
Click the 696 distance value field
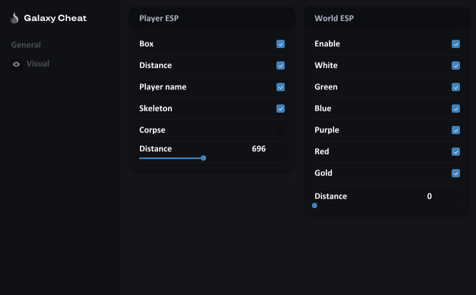click(x=259, y=149)
